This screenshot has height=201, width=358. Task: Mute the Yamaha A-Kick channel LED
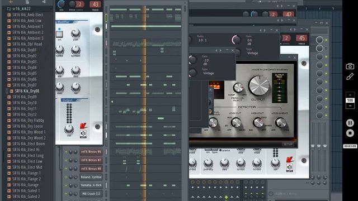pyautogui.click(x=66, y=186)
